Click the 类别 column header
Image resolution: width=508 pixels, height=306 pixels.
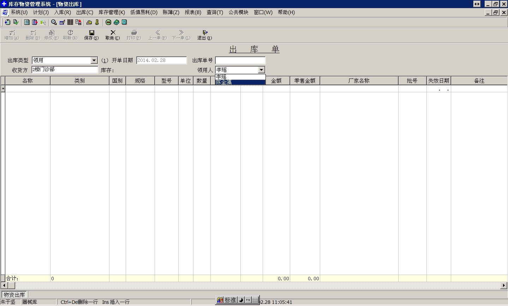[x=80, y=81]
